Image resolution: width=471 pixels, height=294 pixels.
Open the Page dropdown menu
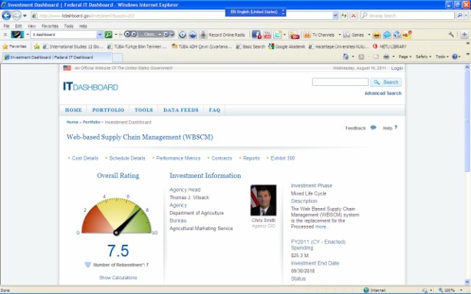click(404, 57)
